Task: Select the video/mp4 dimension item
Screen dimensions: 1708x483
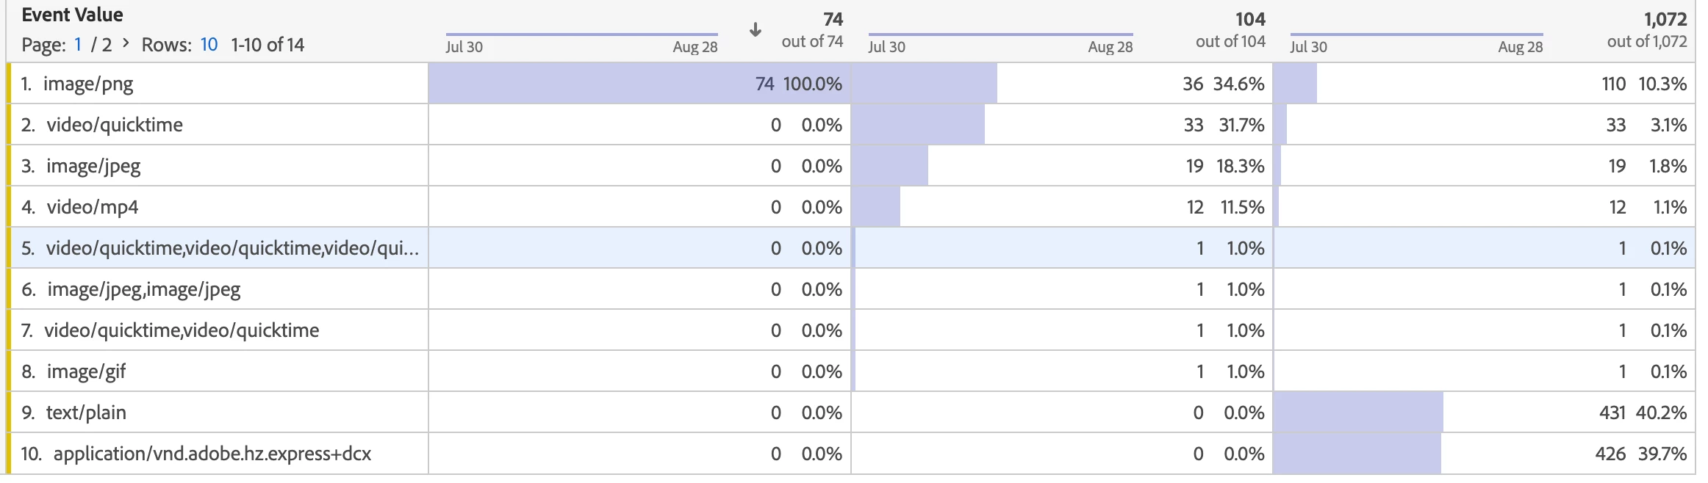Action: click(x=93, y=207)
